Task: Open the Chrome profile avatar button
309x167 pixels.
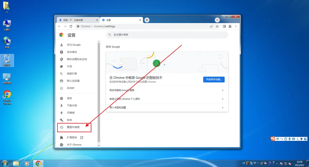Action: click(230, 26)
